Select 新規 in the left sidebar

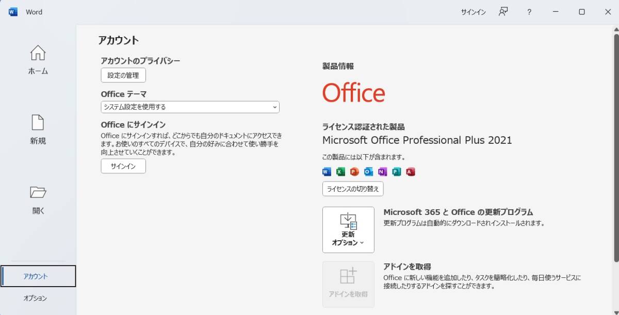pos(38,130)
